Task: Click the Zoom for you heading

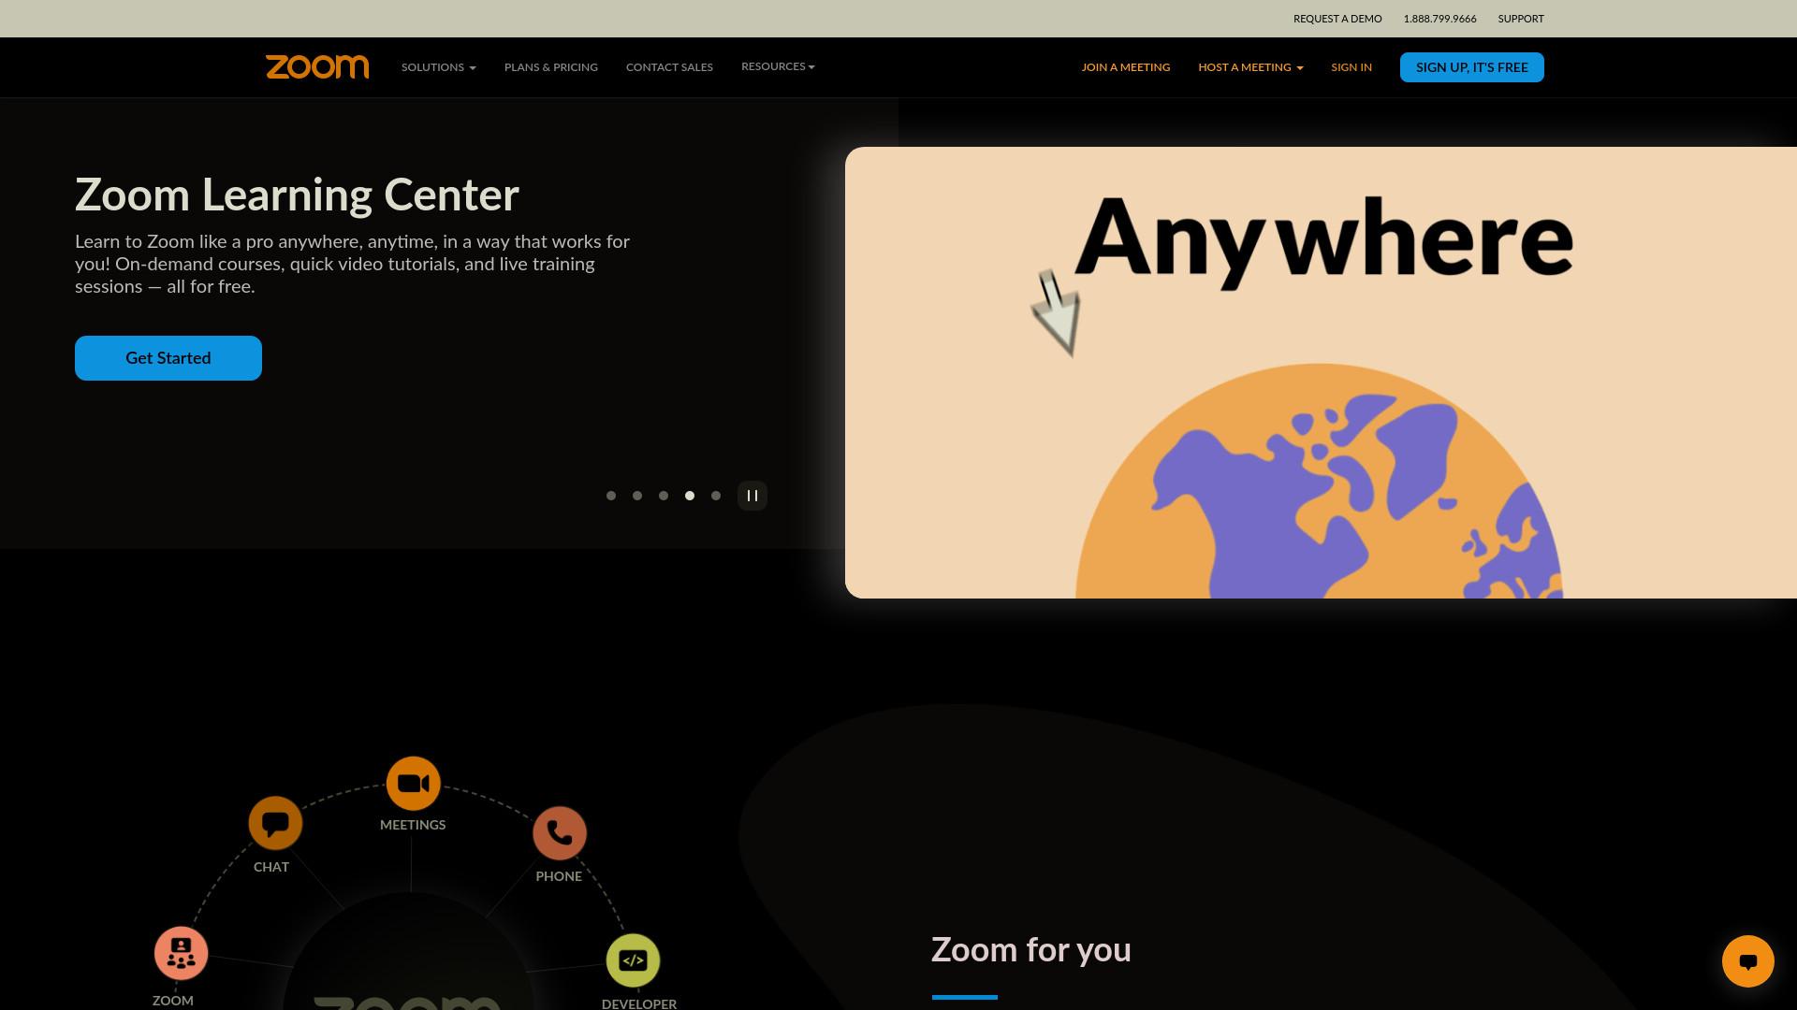Action: pyautogui.click(x=1031, y=949)
